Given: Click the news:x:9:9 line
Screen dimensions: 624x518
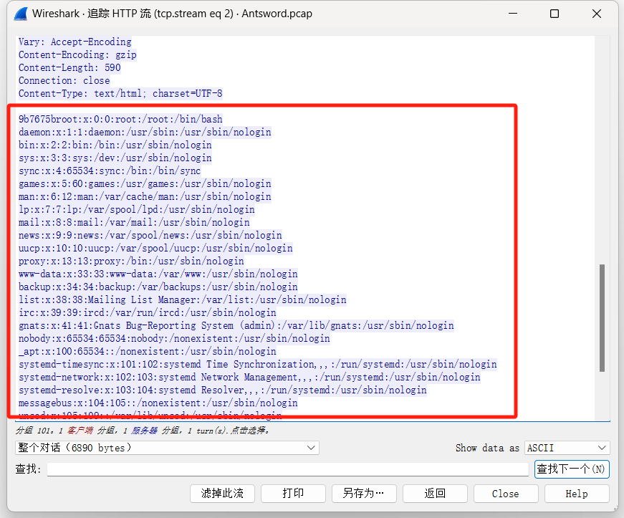Looking at the screenshot, I should [x=150, y=236].
